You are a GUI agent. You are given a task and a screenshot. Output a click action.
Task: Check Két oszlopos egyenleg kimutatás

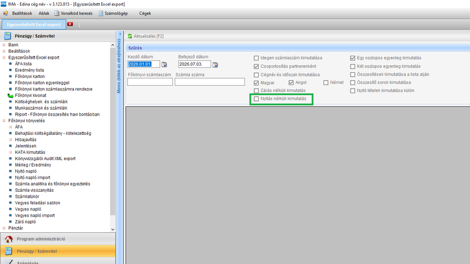point(353,66)
